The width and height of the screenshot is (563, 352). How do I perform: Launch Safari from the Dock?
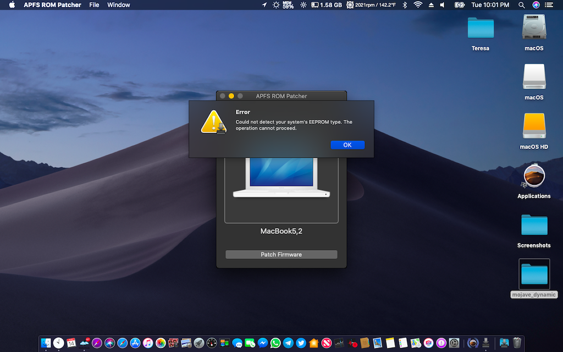click(x=123, y=343)
